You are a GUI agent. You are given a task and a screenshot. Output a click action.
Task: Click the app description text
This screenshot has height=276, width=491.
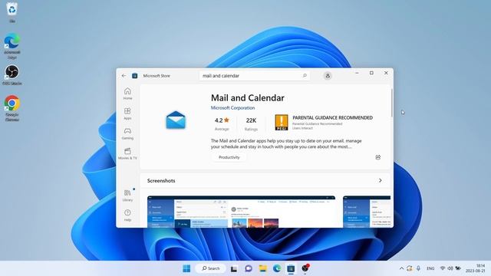pos(286,143)
